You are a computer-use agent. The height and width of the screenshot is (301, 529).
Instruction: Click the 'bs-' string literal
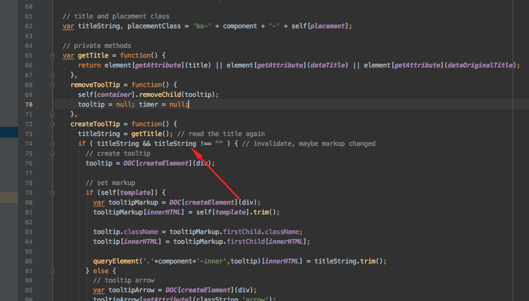(x=202, y=26)
